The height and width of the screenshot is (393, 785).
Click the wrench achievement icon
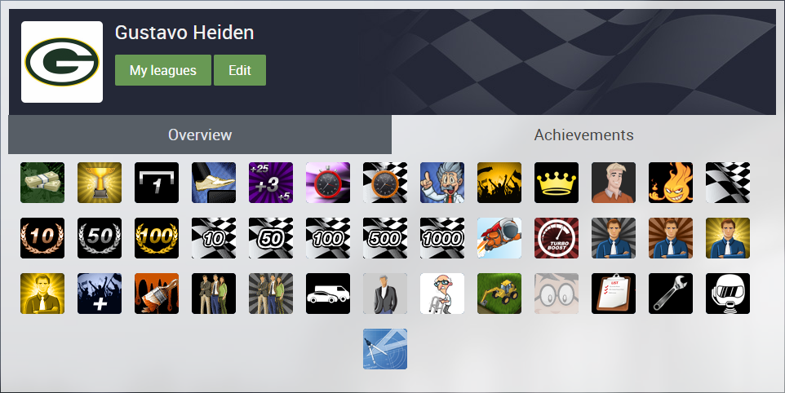click(x=671, y=294)
